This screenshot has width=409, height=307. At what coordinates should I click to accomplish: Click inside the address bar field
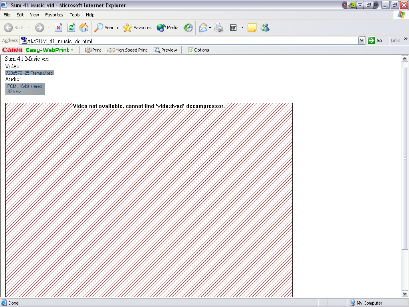click(192, 41)
